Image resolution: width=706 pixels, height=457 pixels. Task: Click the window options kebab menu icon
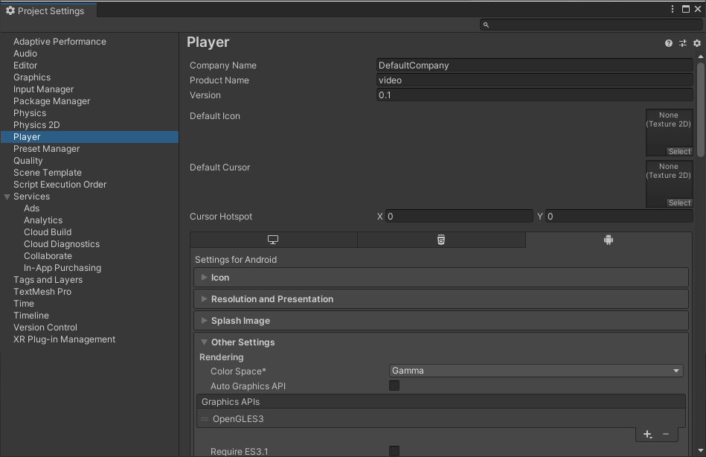point(673,9)
